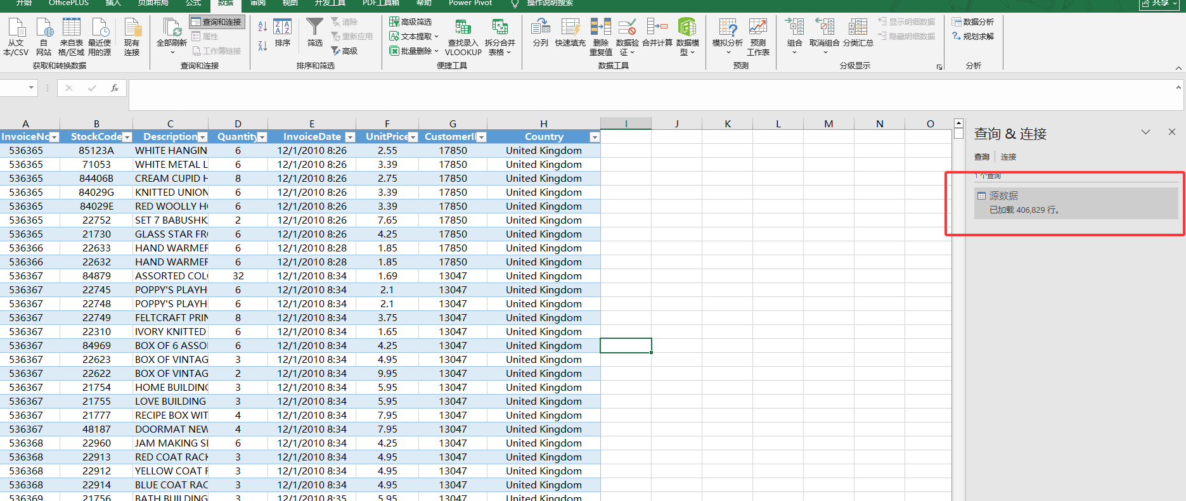The height and width of the screenshot is (501, 1186).
Task: Open the 排序 sort dialog
Action: pos(283,34)
